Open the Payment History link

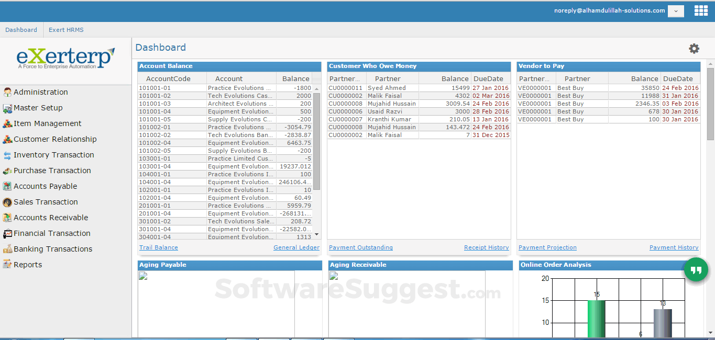[x=674, y=247]
